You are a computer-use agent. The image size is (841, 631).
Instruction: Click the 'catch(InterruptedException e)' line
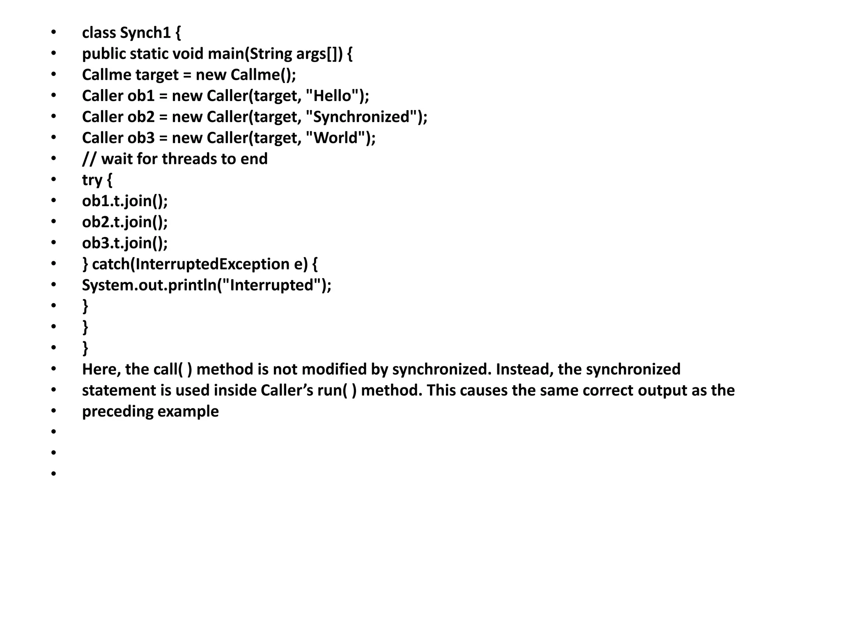coord(200,264)
